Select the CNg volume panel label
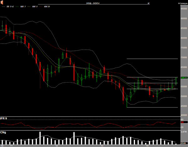 3,132
